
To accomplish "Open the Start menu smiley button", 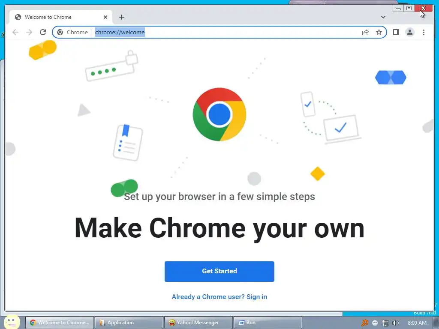I will click(12, 322).
